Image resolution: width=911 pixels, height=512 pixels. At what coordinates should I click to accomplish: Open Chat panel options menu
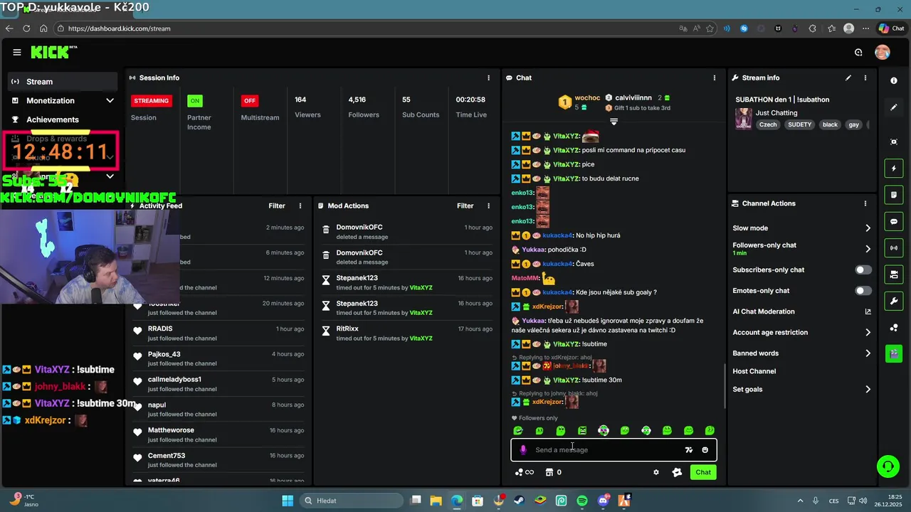(715, 78)
